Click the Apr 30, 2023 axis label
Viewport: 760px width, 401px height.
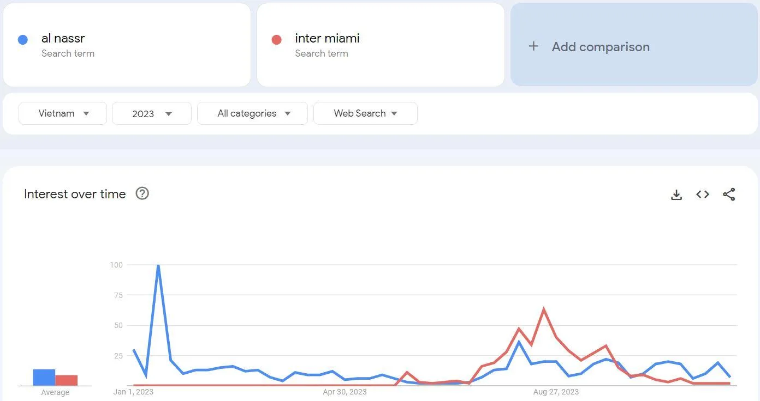pyautogui.click(x=345, y=392)
